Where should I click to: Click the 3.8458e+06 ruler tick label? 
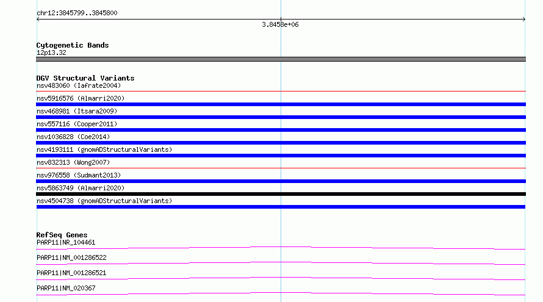coord(280,24)
